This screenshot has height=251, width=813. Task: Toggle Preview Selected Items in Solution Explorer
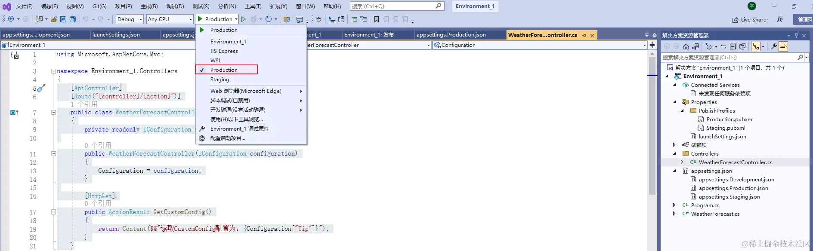(x=783, y=46)
